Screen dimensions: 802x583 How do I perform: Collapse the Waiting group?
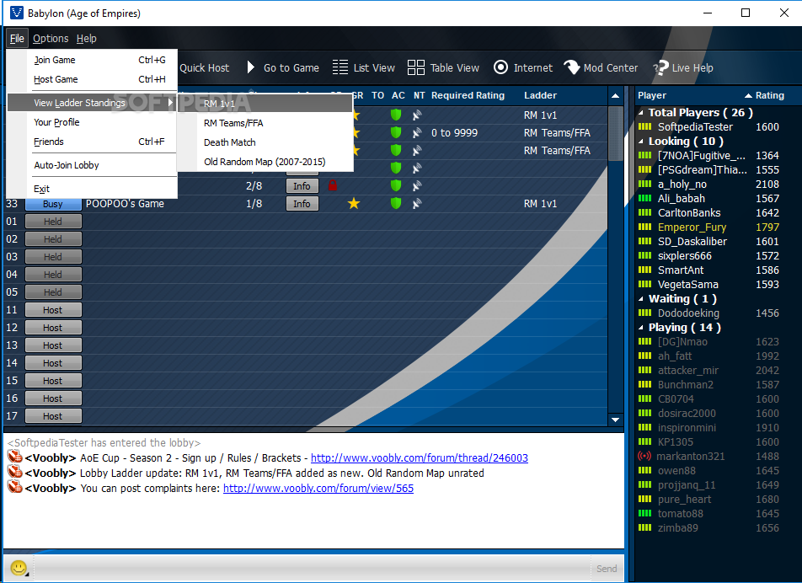click(641, 298)
